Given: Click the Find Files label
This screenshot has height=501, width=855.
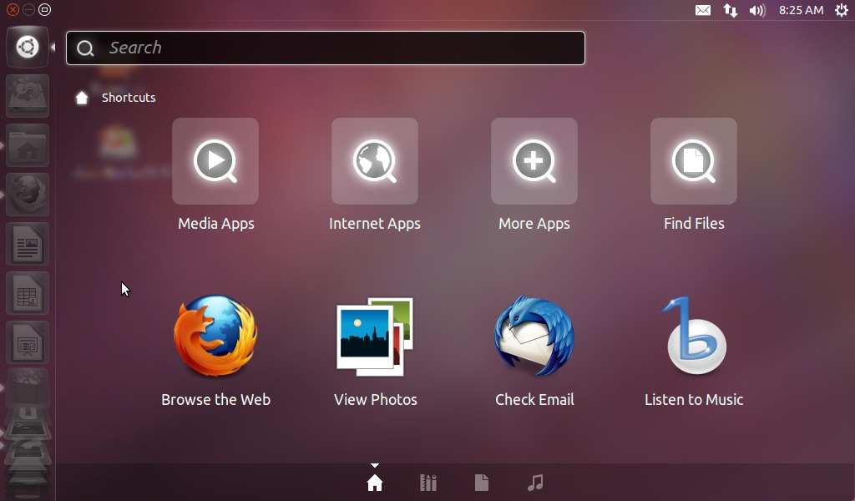Looking at the screenshot, I should (694, 224).
